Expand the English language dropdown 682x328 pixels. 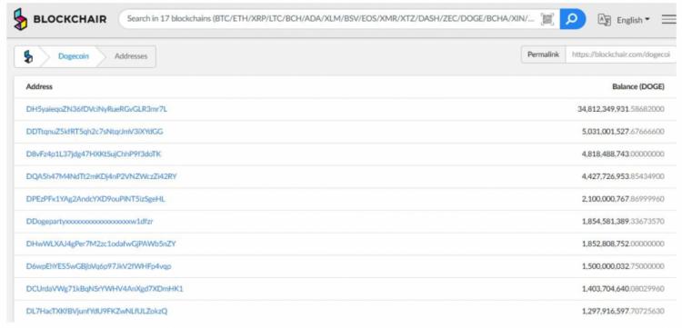pyautogui.click(x=633, y=20)
